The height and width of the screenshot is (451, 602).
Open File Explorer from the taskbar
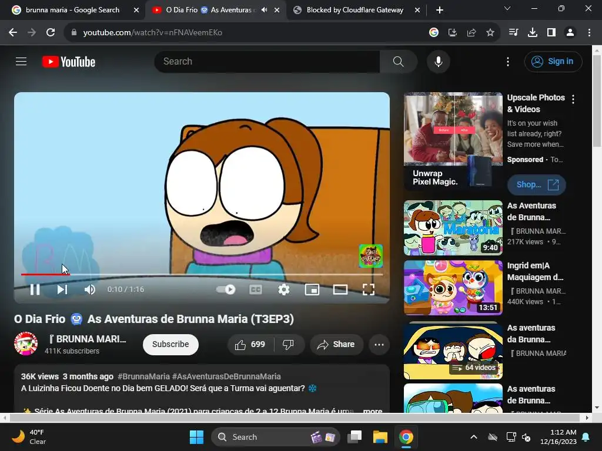point(380,437)
